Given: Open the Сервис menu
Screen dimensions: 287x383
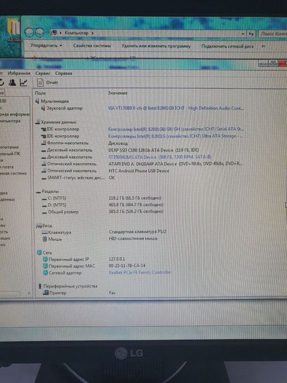Looking at the screenshot, I should [x=43, y=73].
